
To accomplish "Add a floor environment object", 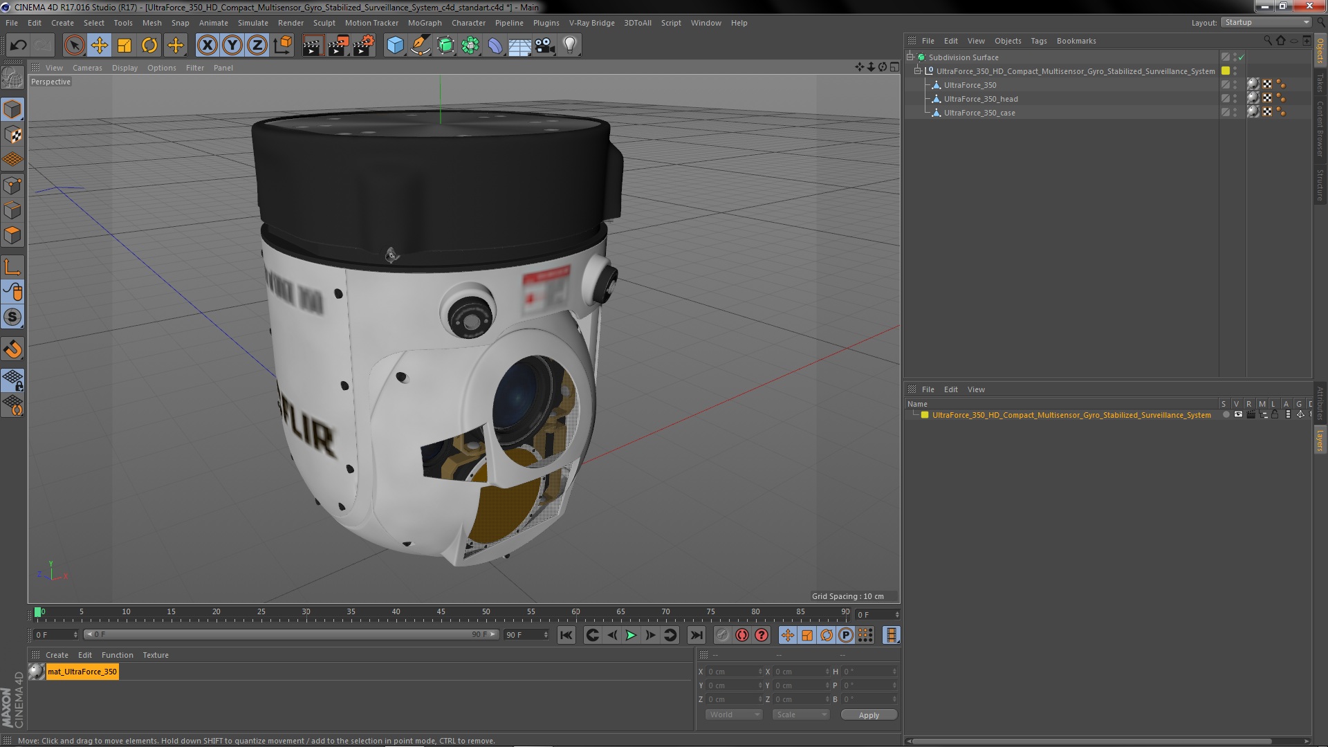I will [x=520, y=46].
